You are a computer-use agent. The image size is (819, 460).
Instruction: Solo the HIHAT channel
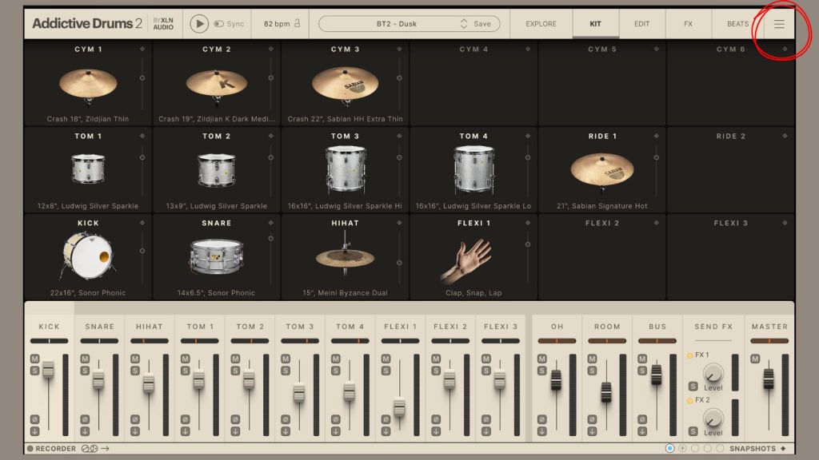click(136, 370)
